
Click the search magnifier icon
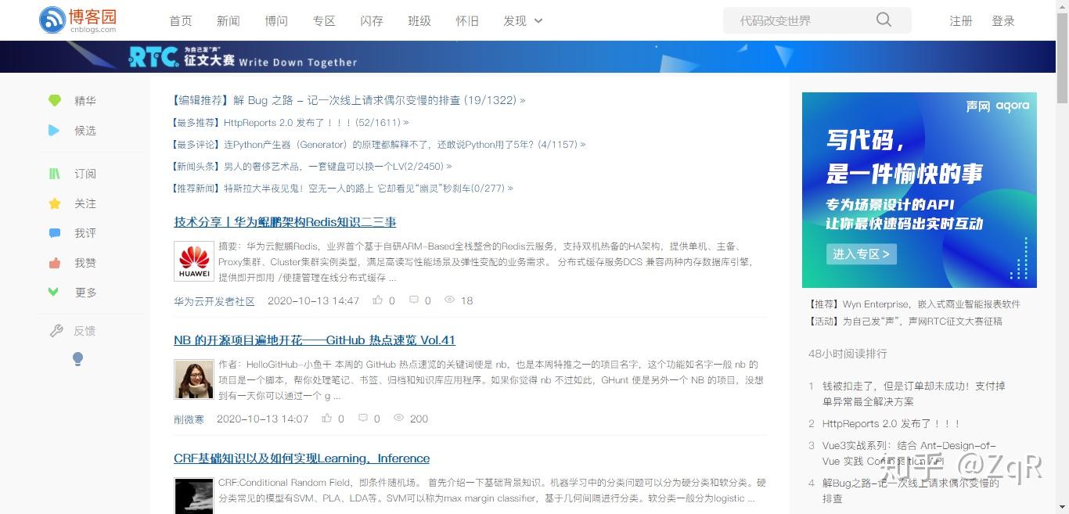click(884, 20)
